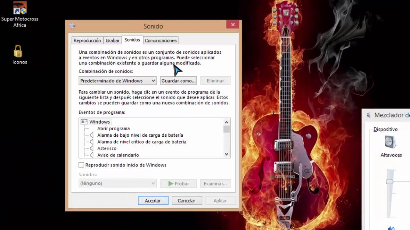Open Super Motocross Africa desktop shortcut
The image size is (410, 230).
20,14
